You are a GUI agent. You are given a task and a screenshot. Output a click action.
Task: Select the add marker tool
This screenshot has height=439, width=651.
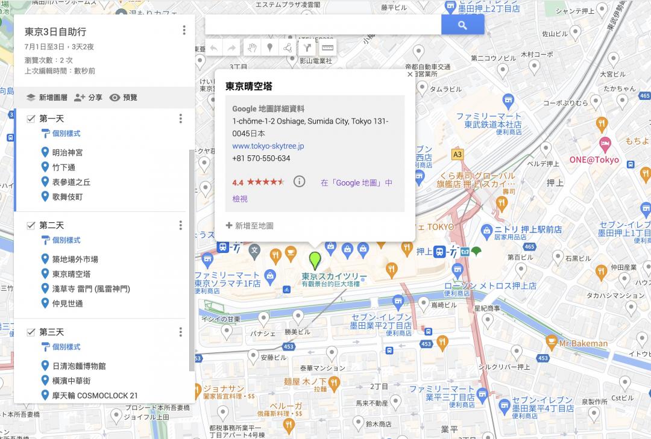click(x=269, y=48)
